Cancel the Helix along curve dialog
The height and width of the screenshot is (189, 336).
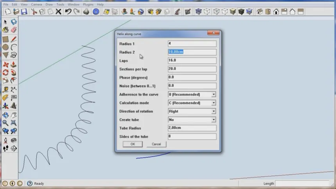click(156, 144)
